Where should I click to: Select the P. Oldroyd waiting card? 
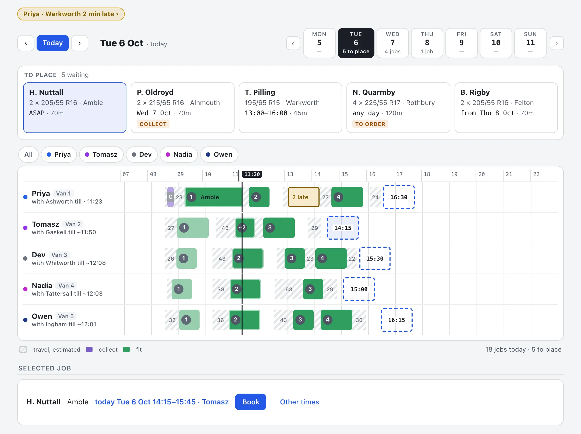[x=183, y=108]
